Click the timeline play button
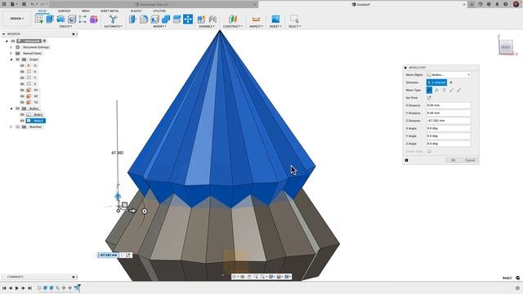The height and width of the screenshot is (294, 523). pos(17,288)
